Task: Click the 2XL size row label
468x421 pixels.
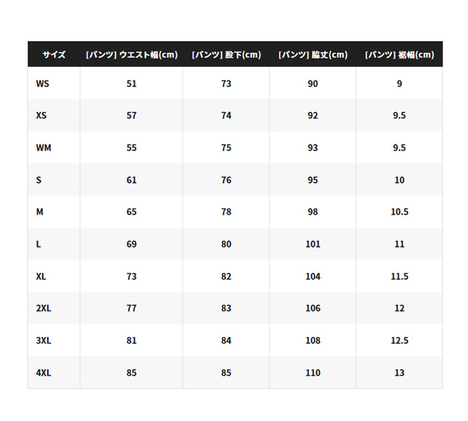Action: 43,308
